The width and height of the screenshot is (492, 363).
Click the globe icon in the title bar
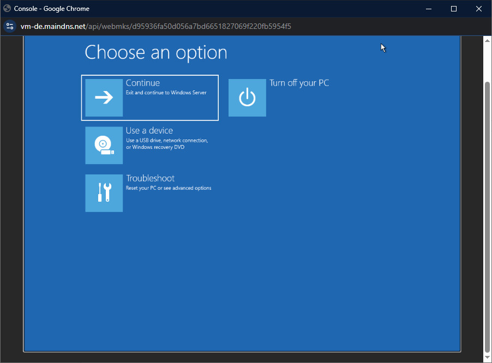coord(7,9)
